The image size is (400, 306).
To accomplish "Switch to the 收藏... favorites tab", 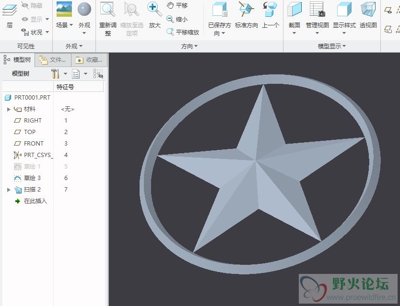I will 89,60.
